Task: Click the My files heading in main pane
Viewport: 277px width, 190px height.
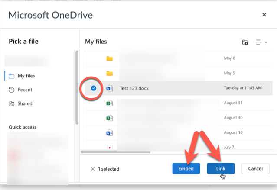Action: (x=96, y=42)
